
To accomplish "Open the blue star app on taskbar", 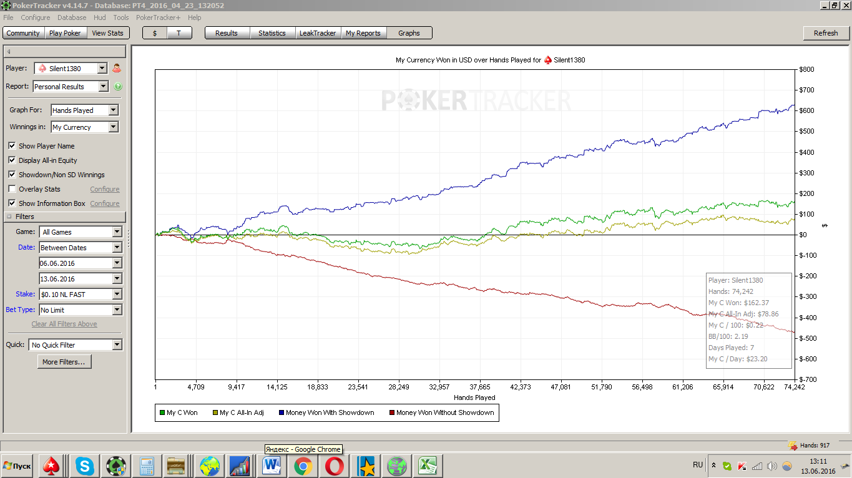I will pyautogui.click(x=366, y=466).
